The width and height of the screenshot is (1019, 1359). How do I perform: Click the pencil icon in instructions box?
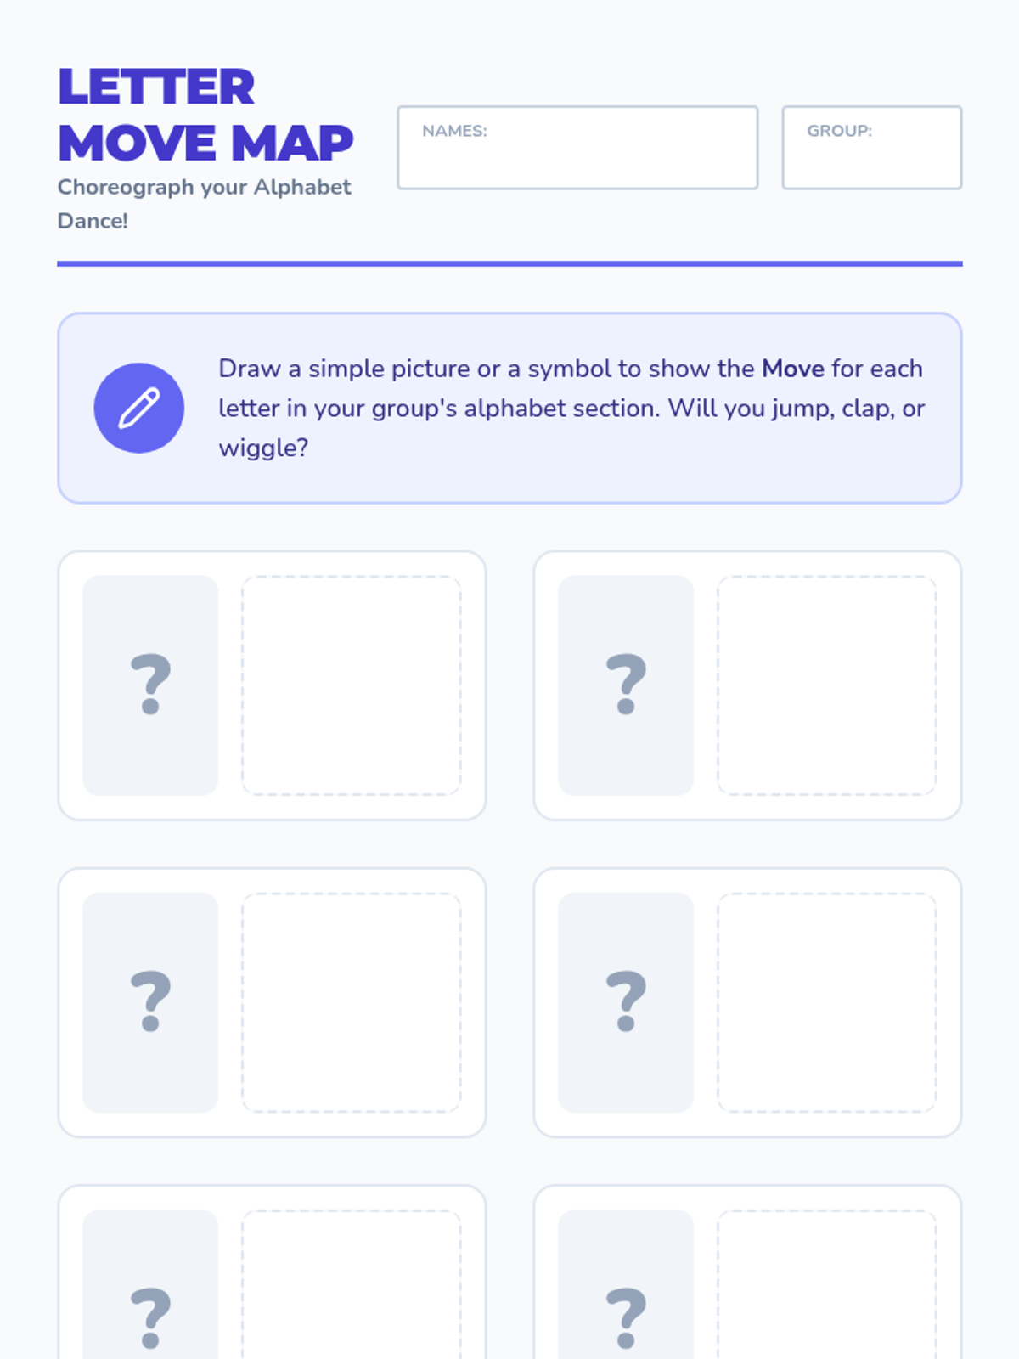pyautogui.click(x=138, y=408)
